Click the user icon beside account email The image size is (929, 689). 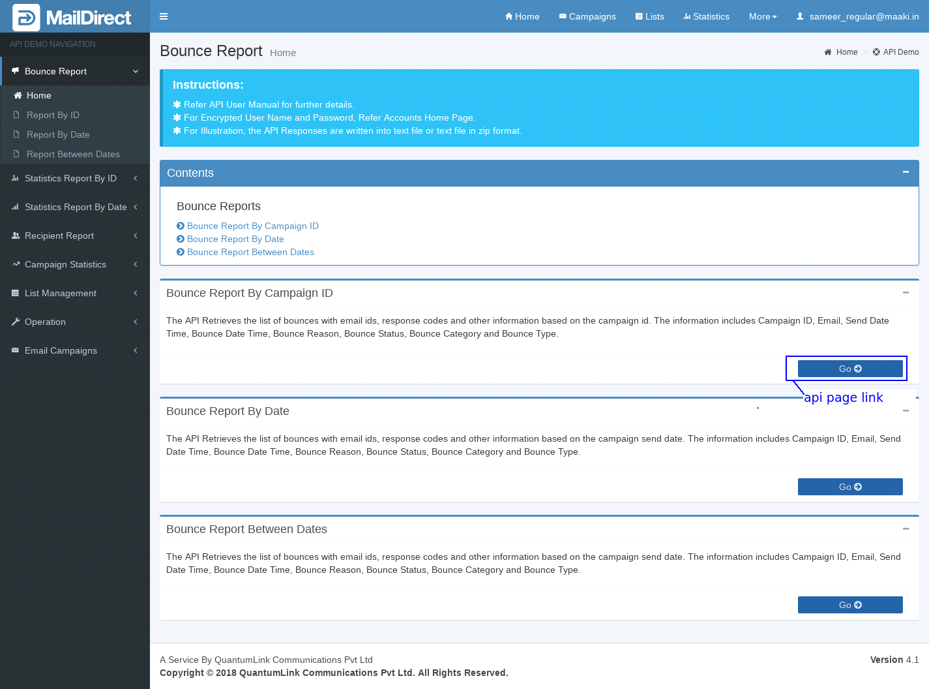[800, 16]
